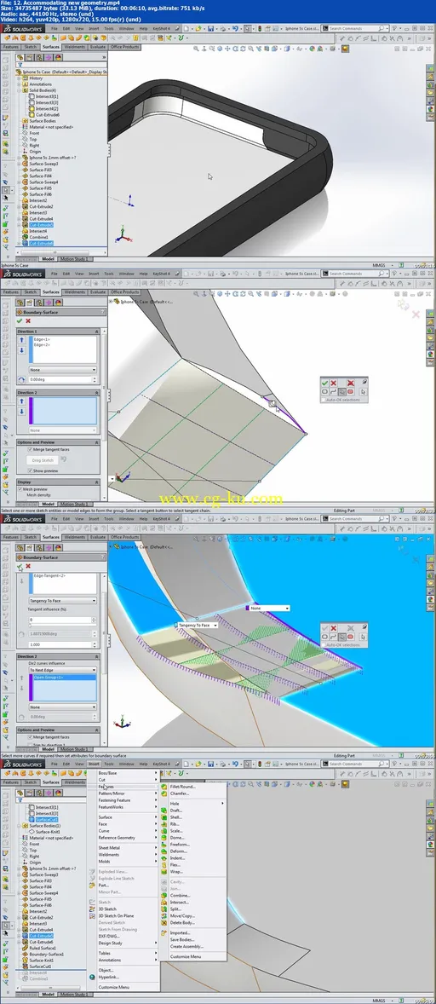The width and height of the screenshot is (436, 1004).
Task: Click Print icon in bottom frame toolbar
Action: 222,764
